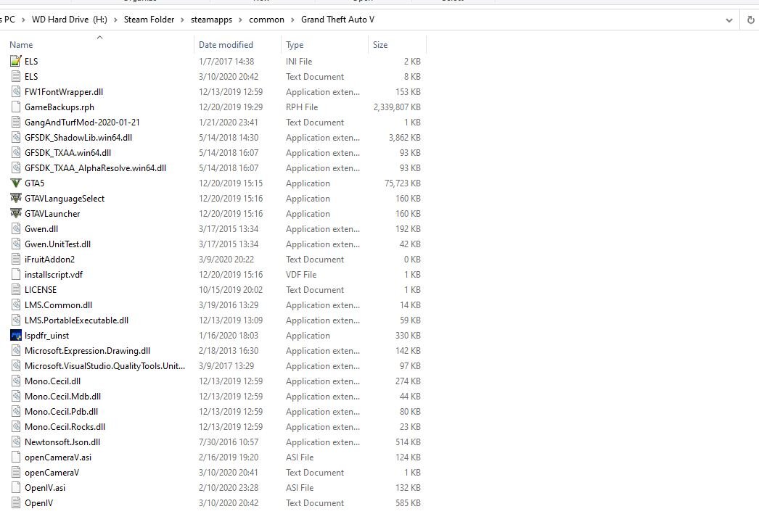This screenshot has height=522, width=759.
Task: Click the Newtonsoft.Json.dll file icon
Action: [16, 442]
